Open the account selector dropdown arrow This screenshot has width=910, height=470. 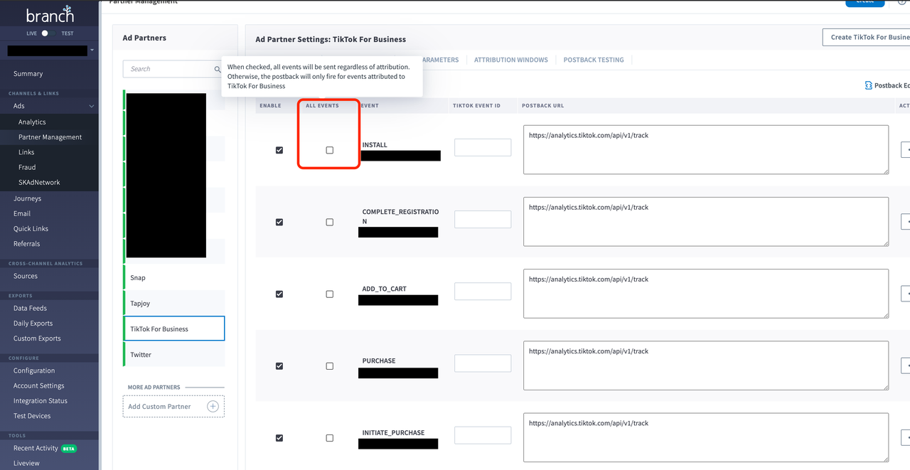(x=92, y=50)
